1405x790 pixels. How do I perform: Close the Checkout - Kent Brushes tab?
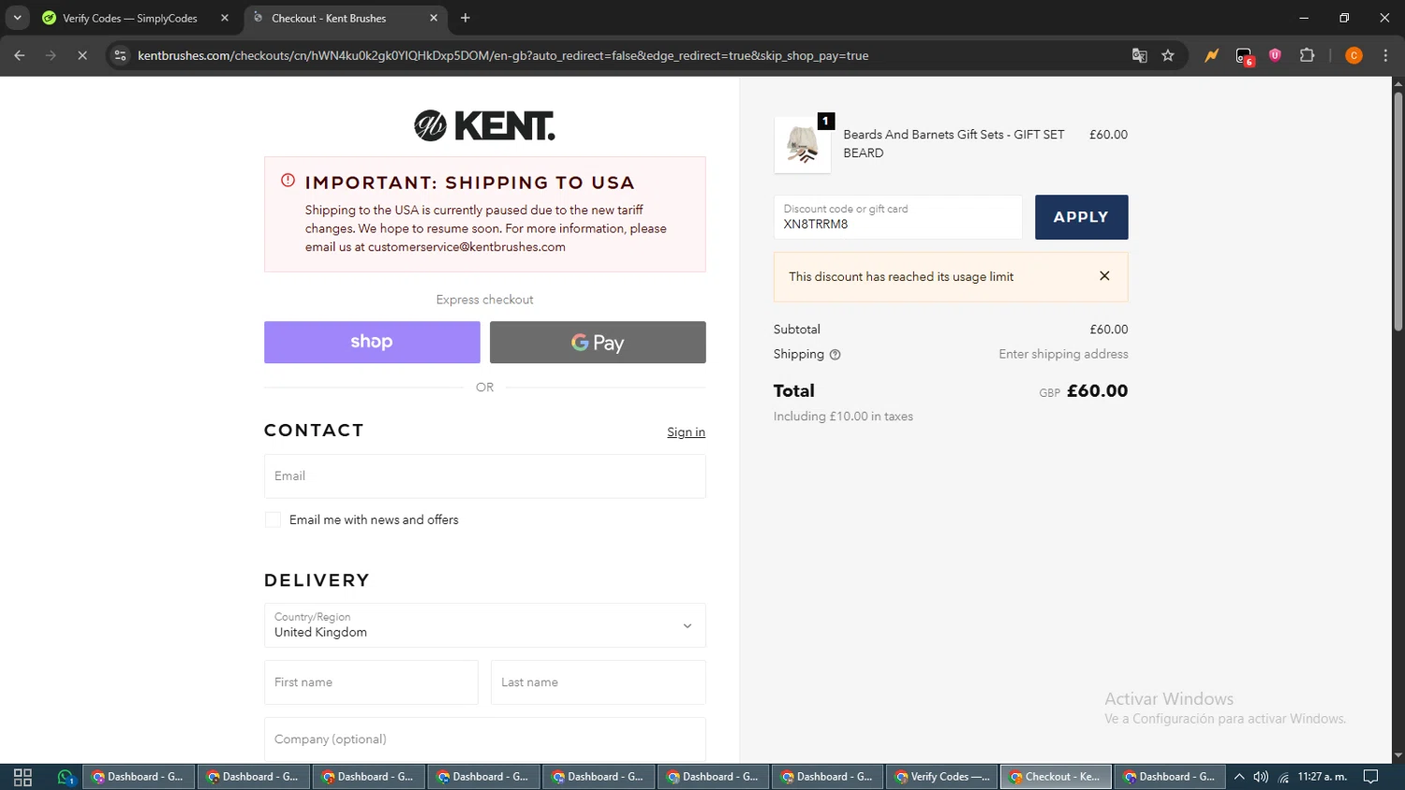(434, 18)
